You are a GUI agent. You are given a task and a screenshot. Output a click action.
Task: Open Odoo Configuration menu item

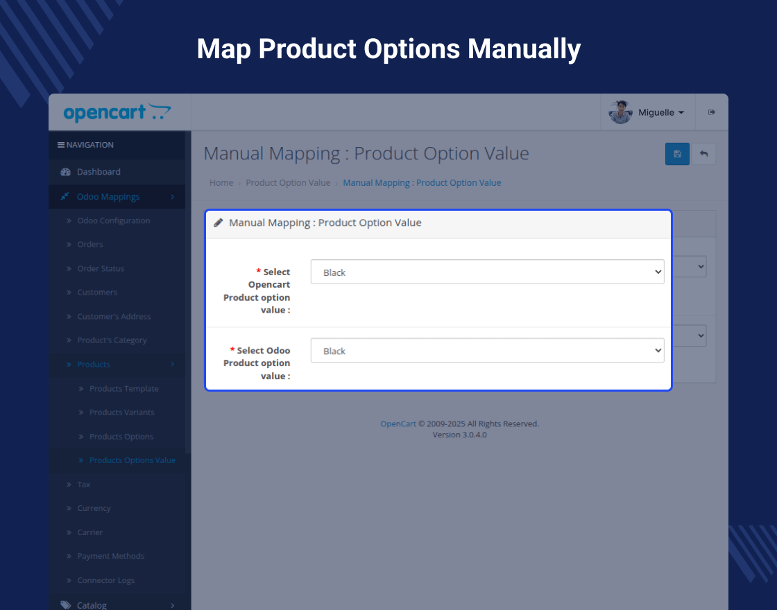(114, 220)
